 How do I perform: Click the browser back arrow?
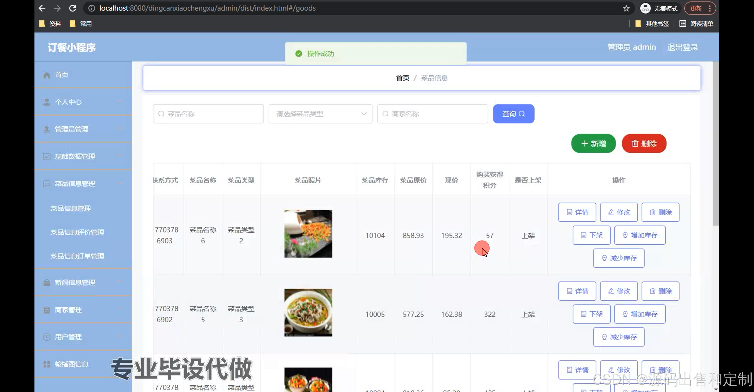click(x=42, y=8)
